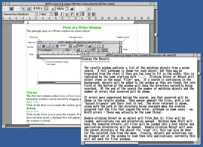This screenshot has width=203, height=147.
Task: Click the P paragraph style button
Action: click(x=72, y=14)
